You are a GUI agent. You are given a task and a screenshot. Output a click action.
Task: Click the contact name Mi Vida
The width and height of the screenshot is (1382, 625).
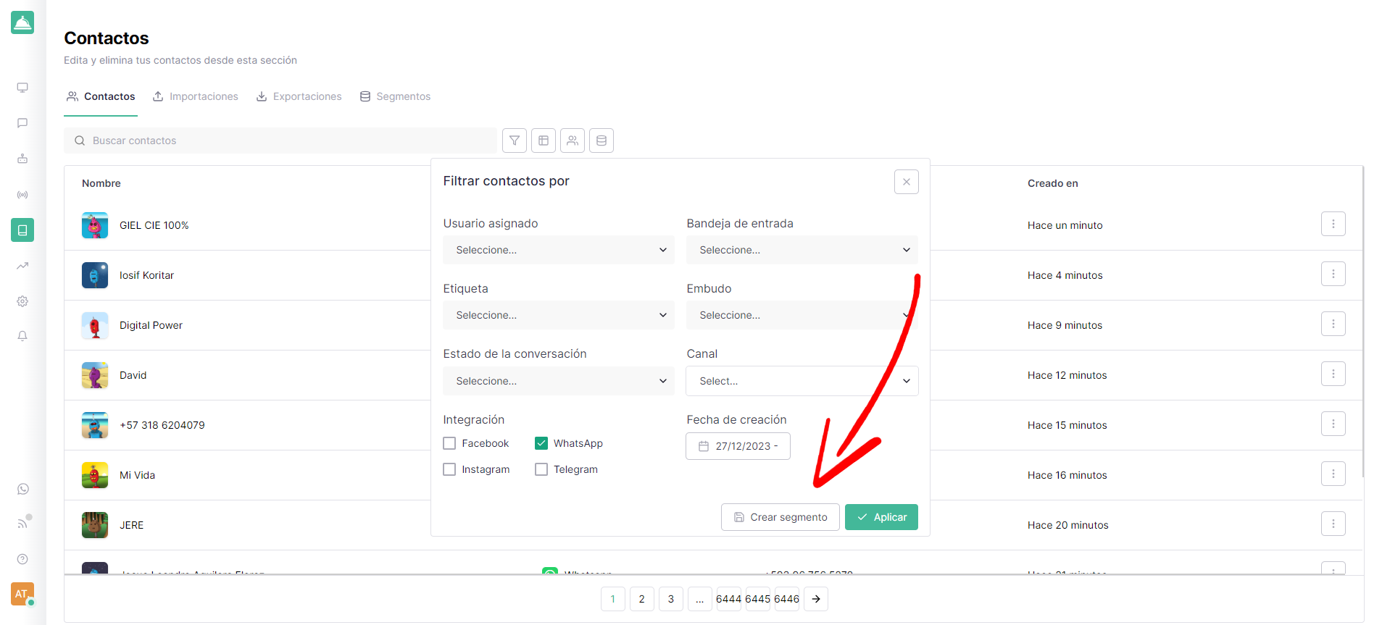[137, 475]
